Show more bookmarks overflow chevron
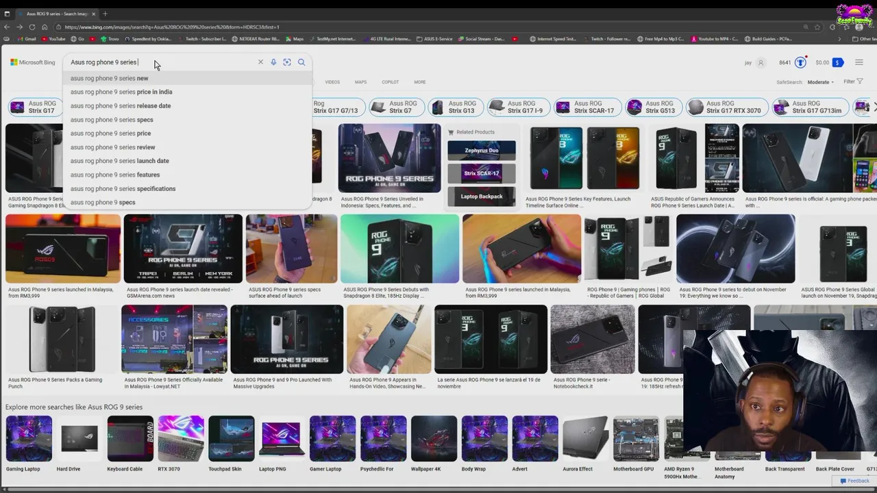This screenshot has width=877, height=493. (x=839, y=39)
